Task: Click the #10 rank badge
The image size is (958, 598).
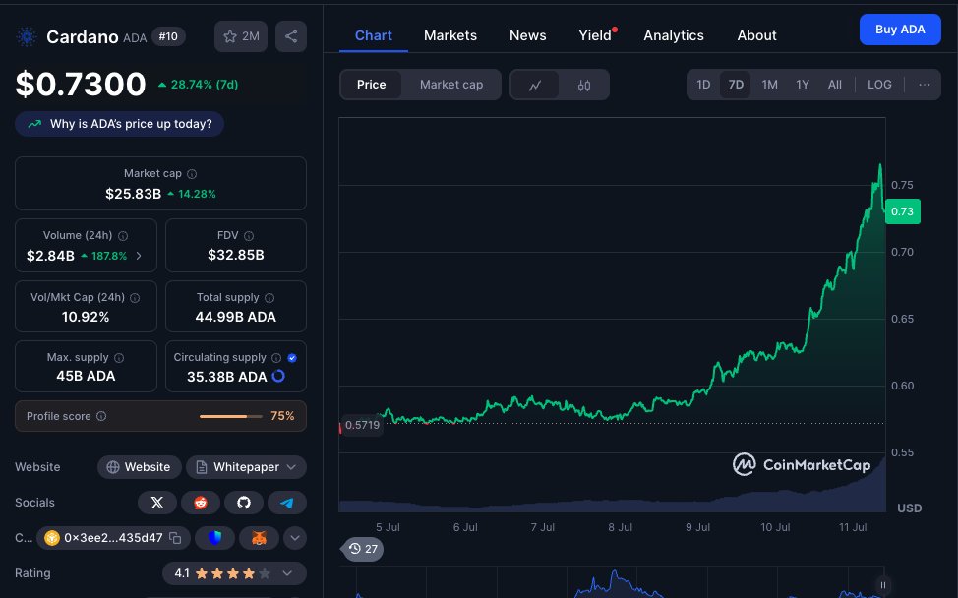Action: 168,36
